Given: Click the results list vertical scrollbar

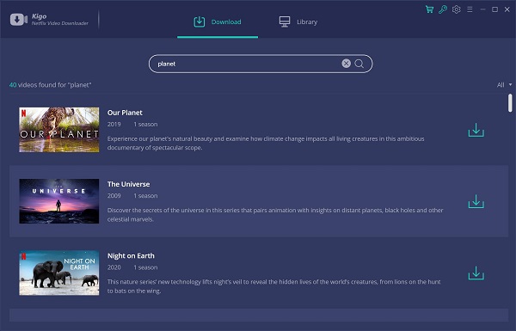Looking at the screenshot, I should point(510,103).
